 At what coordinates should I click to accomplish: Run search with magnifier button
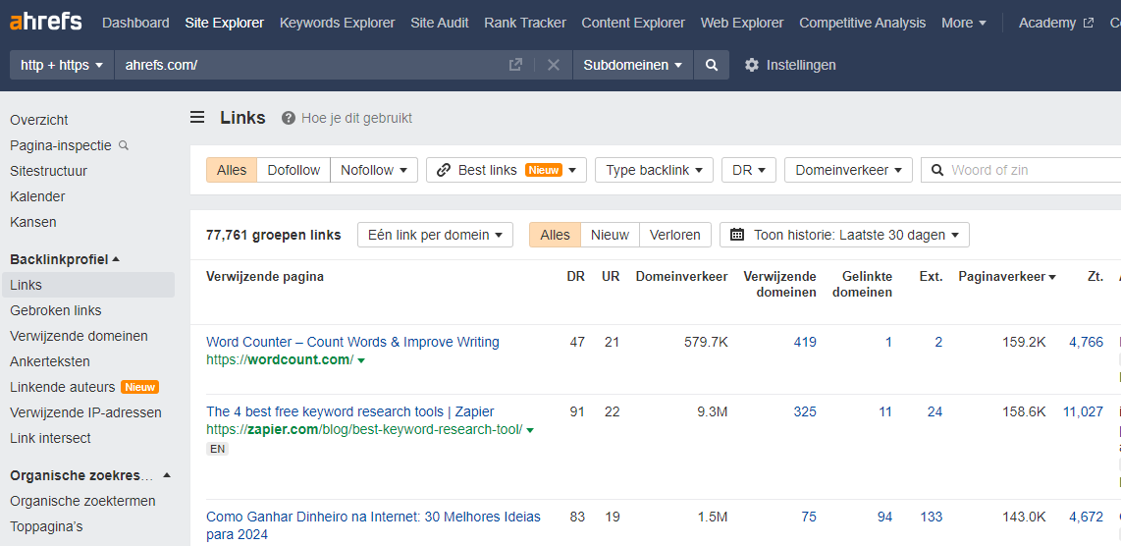[x=712, y=65]
